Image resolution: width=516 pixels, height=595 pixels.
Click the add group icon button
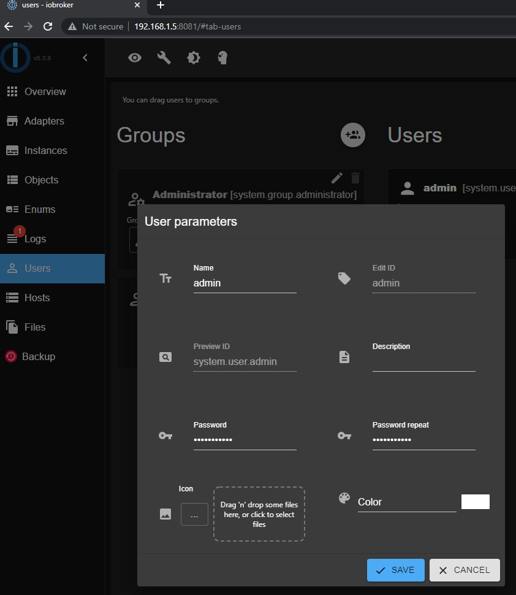click(x=352, y=135)
